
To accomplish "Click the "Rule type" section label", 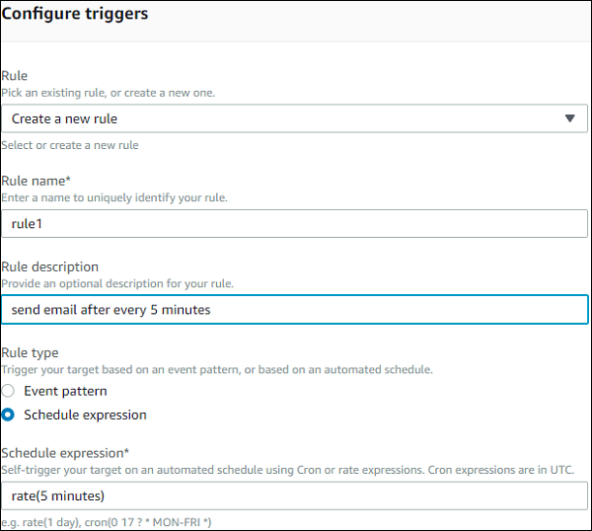I will point(30,352).
